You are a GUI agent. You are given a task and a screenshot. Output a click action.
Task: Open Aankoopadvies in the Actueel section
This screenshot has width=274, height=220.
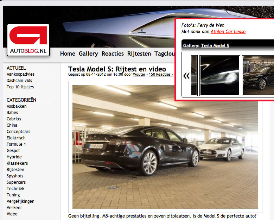point(20,74)
